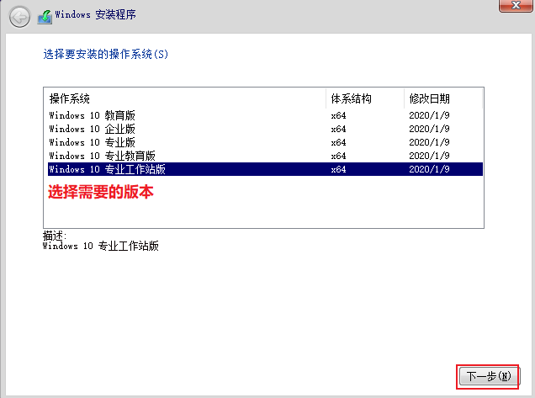Click x64 in the 企业版 row
Viewport: 535px width, 398px height.
click(338, 129)
